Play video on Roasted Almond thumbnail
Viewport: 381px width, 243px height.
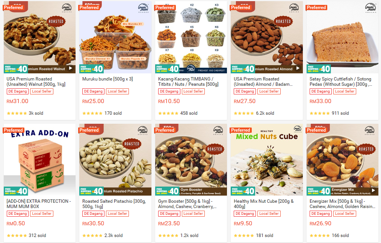click(298, 68)
